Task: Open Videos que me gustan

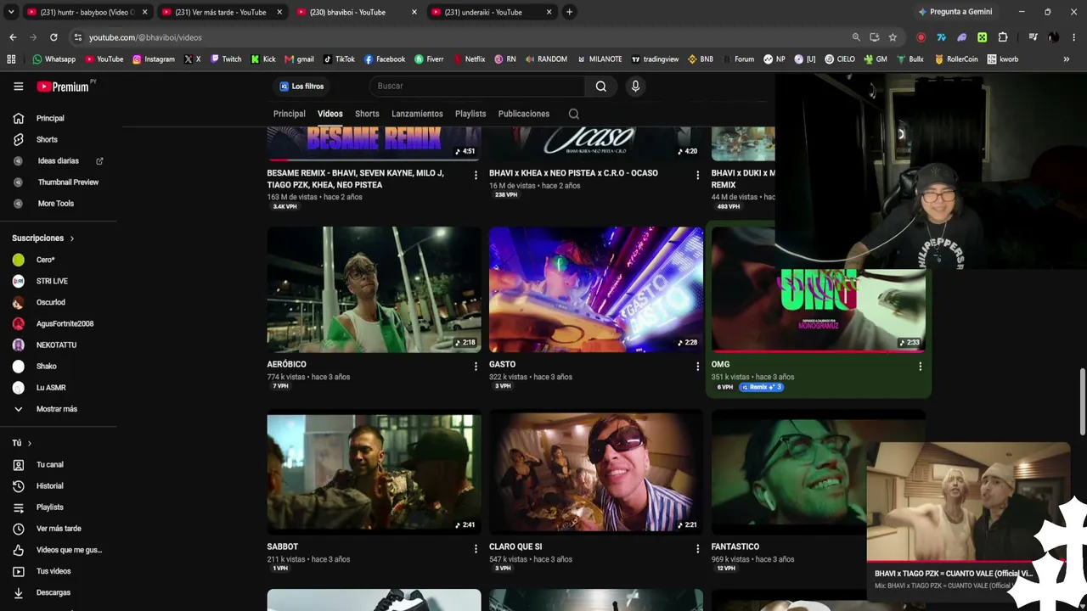Action: click(x=69, y=550)
